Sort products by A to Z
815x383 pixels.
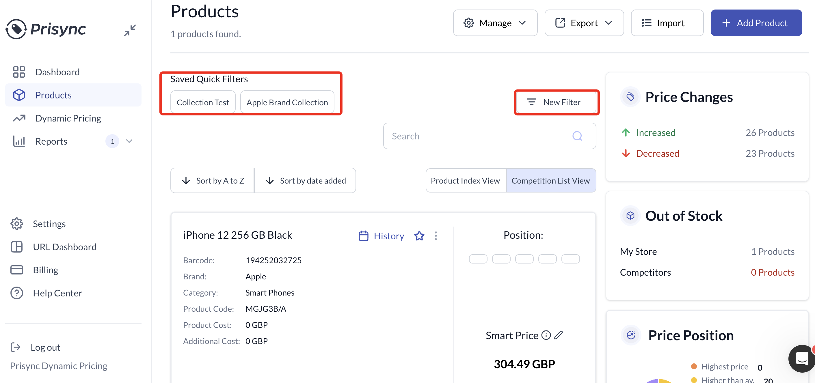(212, 180)
